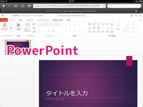This screenshot has height=107, width=143.
Task: Select the right block arrow shape
Action: 90,32
